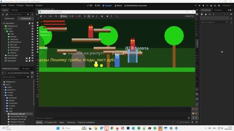Toggle 3D selection mode in game toolbar
Image resolution: width=234 pixels, height=131 pixels.
pos(78,16)
